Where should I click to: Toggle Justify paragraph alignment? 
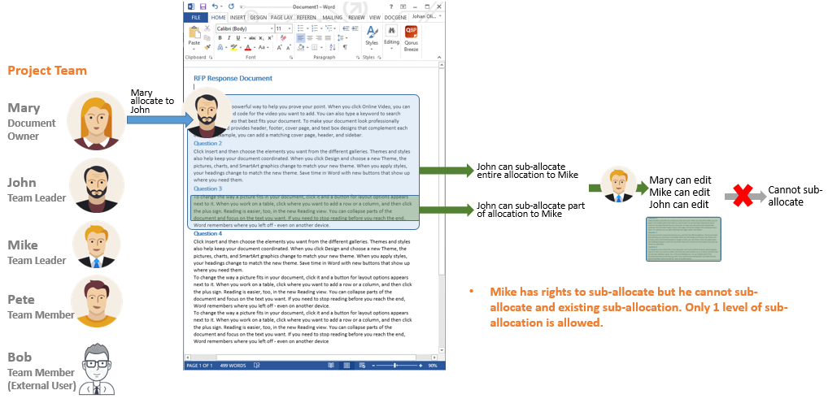pos(328,38)
